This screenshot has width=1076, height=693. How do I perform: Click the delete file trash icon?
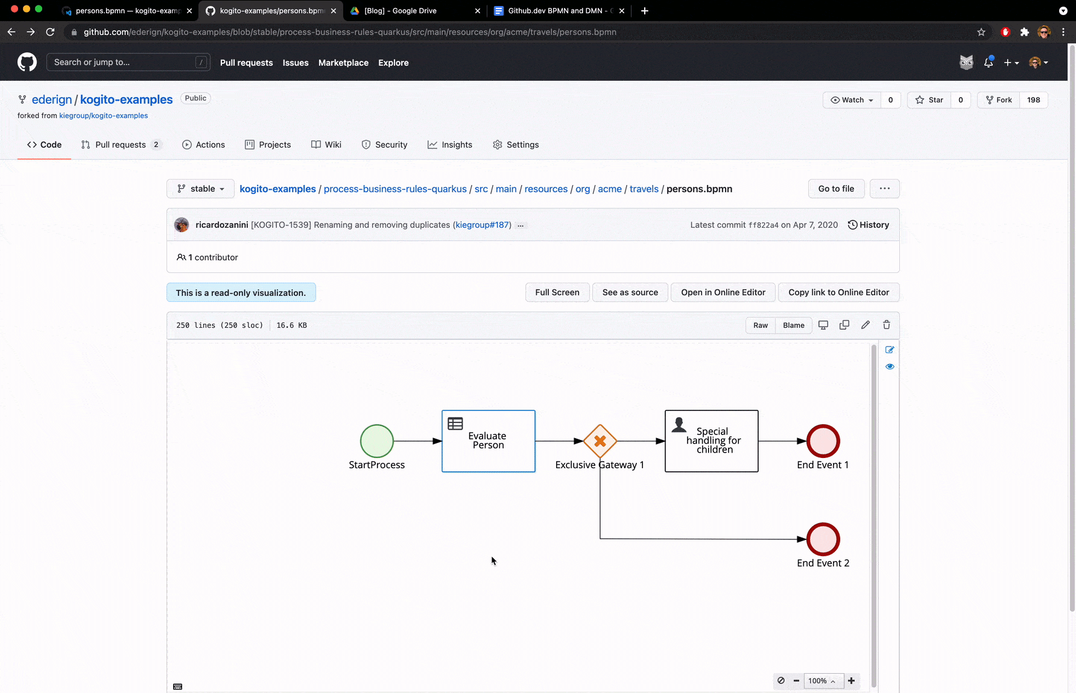[887, 325]
